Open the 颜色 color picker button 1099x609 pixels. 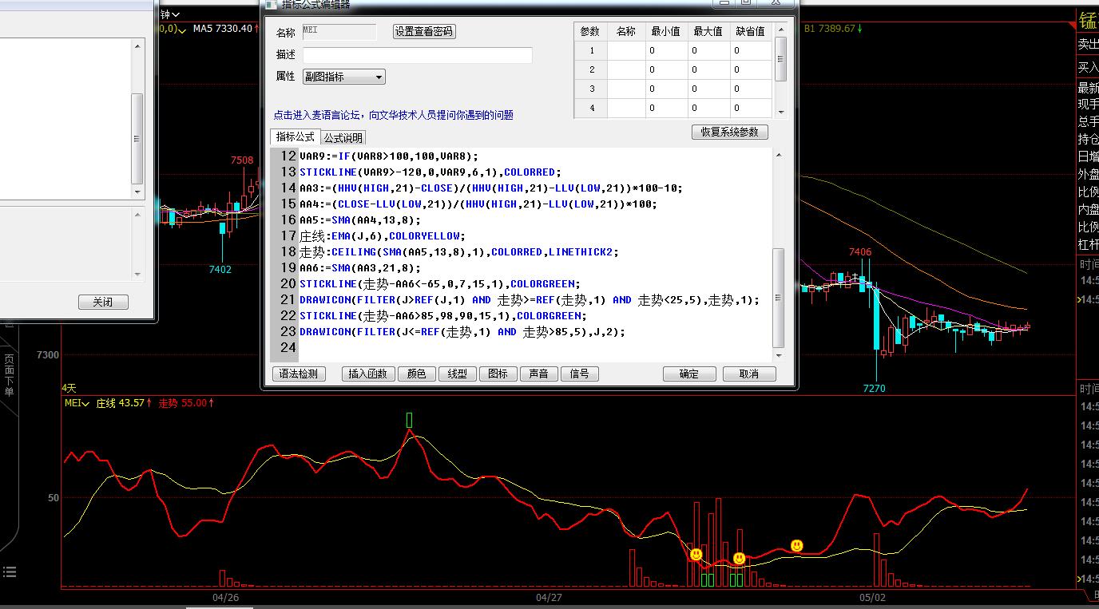[416, 374]
